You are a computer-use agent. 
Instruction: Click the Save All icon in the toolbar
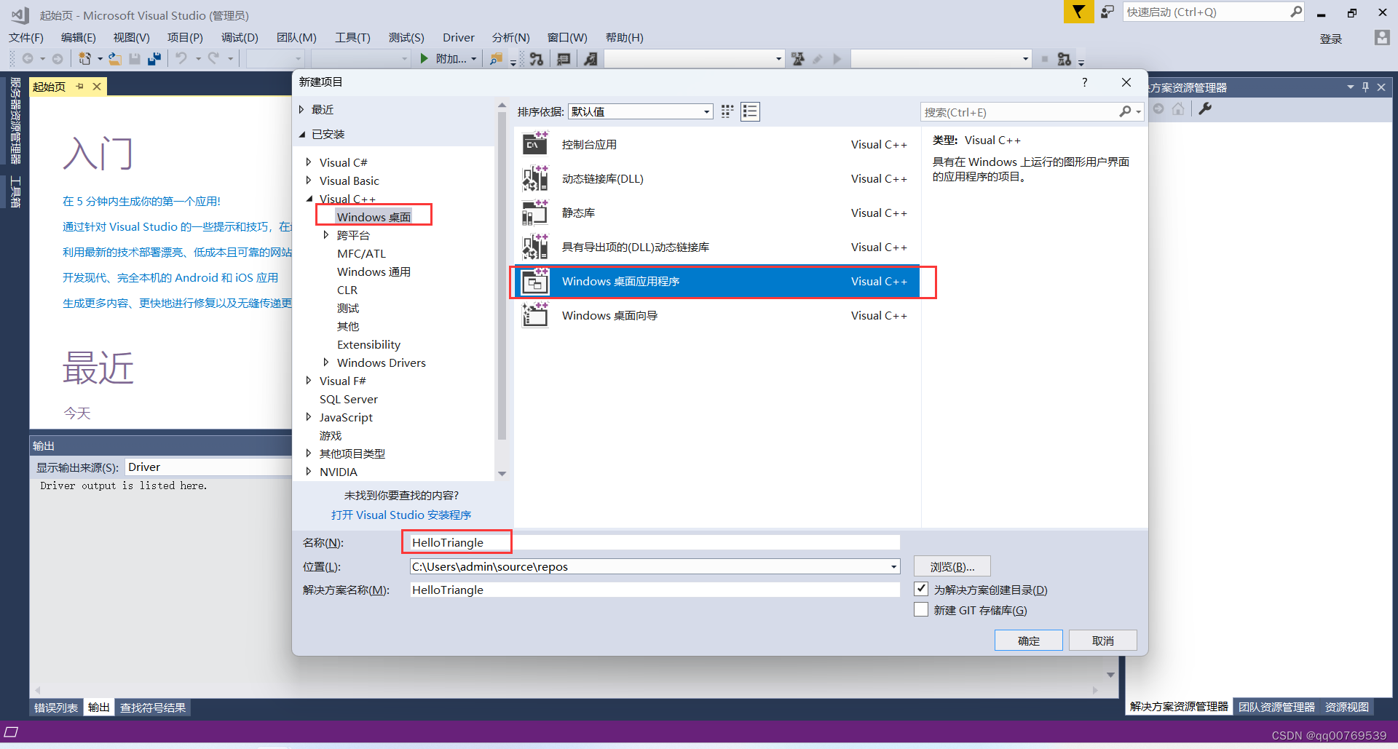(154, 59)
